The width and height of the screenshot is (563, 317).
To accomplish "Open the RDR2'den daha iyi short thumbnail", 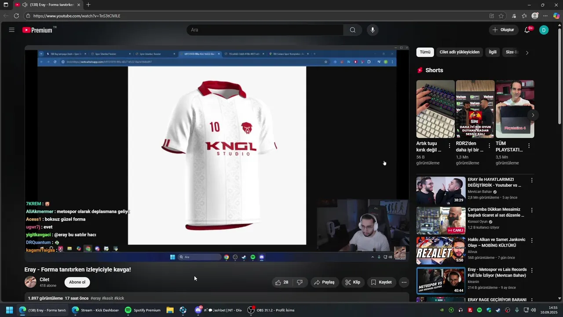I will (475, 109).
